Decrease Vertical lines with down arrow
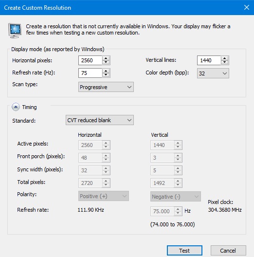Viewport: 254px width, 257px height. 224,62
